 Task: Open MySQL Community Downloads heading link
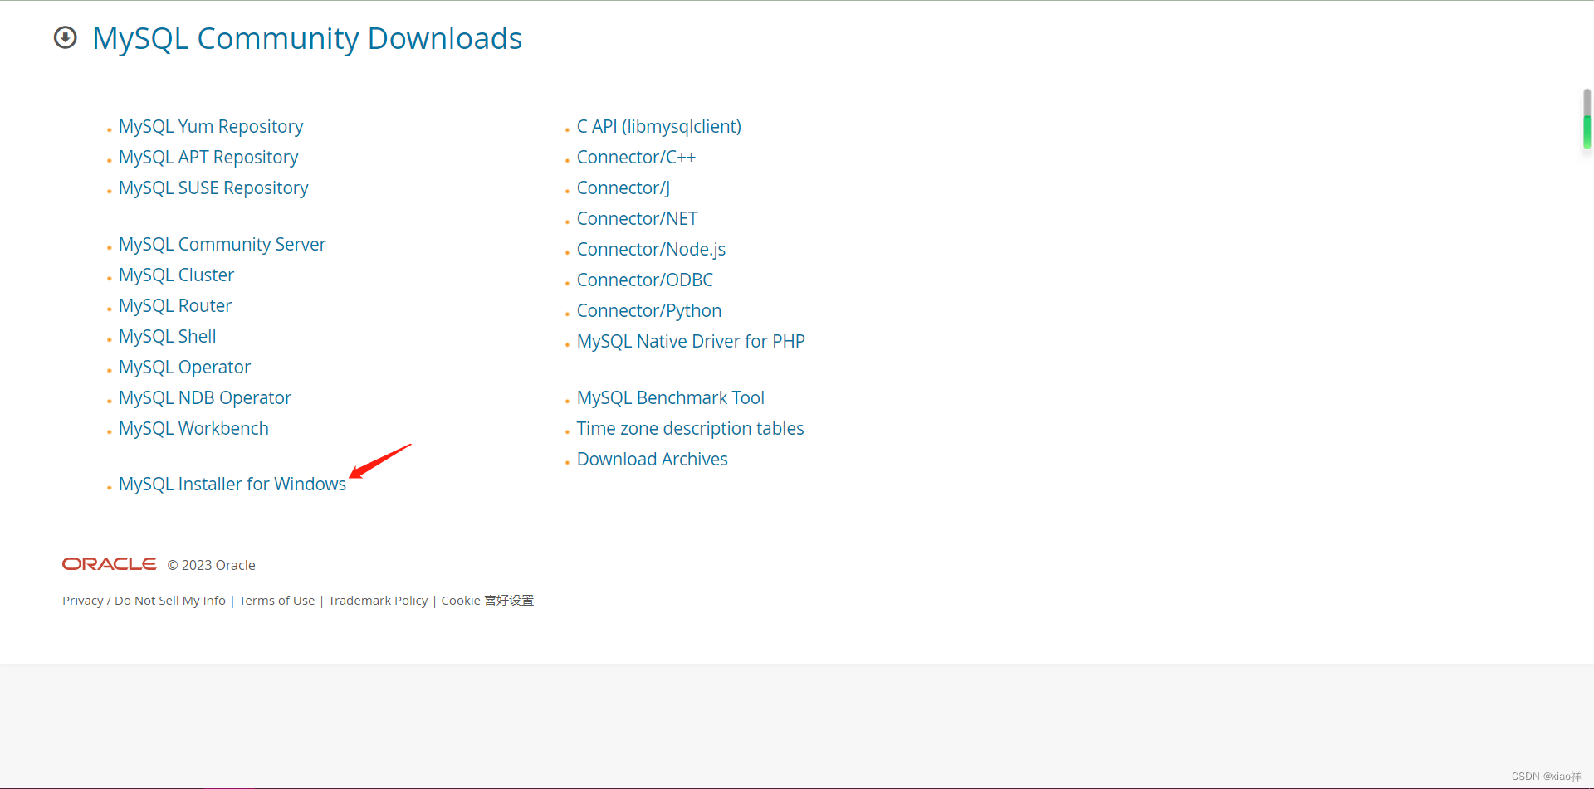point(307,38)
